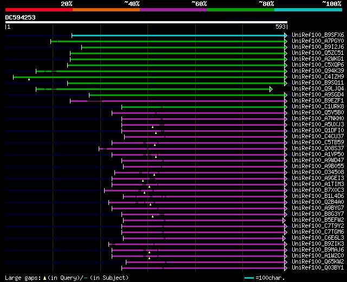Select the UniRef100_Q65KW2 label

318,262
